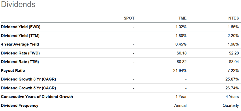Click NTES's 4 Years growth streak cell
Viewport: 241px width, 111px height.
232,97
